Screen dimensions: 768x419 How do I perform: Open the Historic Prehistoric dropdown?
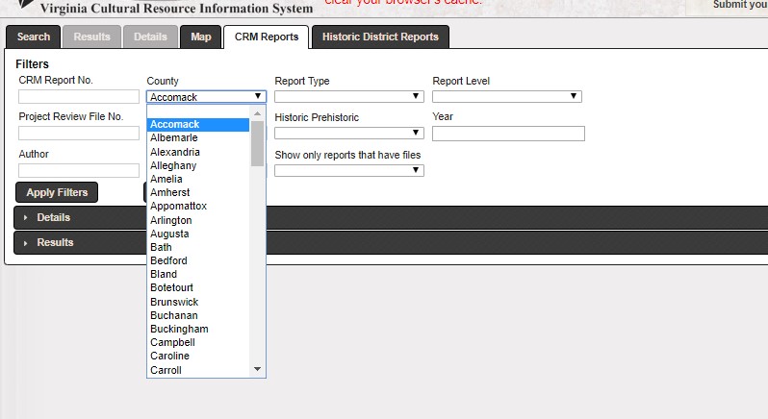[x=349, y=133]
